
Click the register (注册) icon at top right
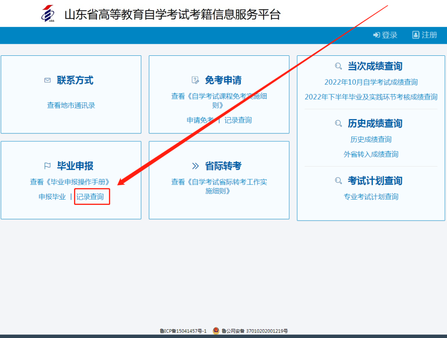tap(416, 35)
